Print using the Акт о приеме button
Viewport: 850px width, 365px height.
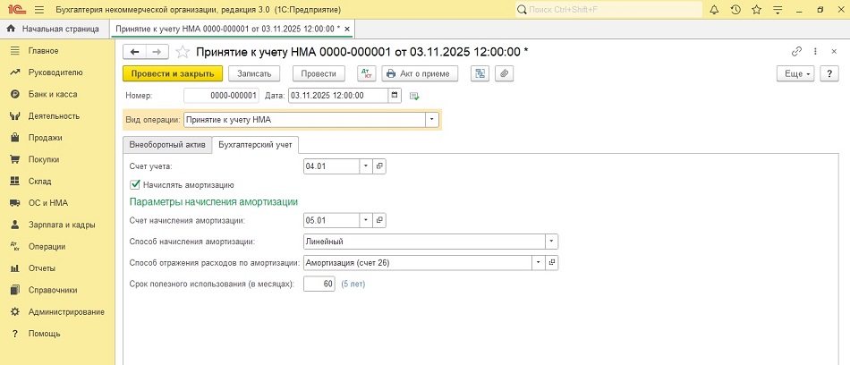(x=421, y=73)
